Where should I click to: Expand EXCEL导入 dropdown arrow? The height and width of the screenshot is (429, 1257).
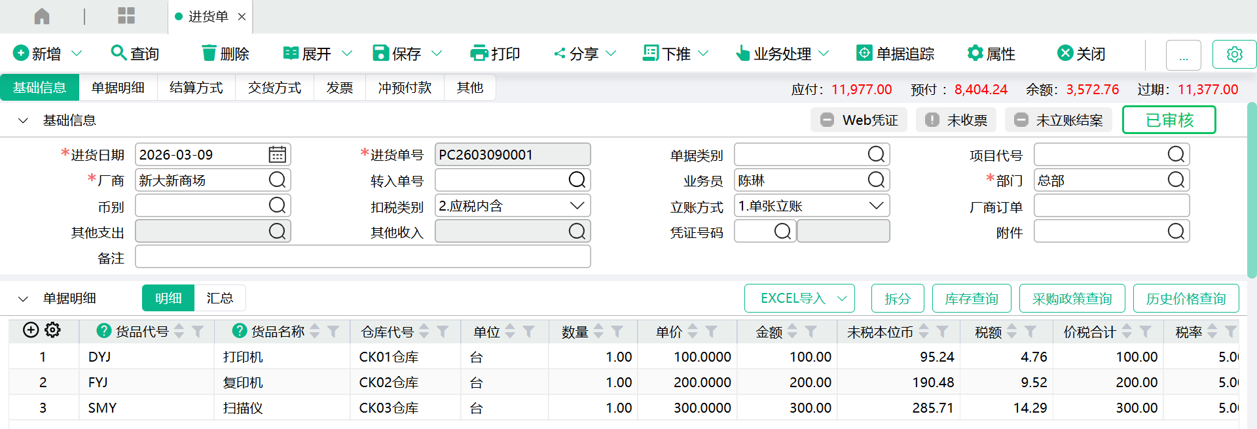click(x=842, y=299)
